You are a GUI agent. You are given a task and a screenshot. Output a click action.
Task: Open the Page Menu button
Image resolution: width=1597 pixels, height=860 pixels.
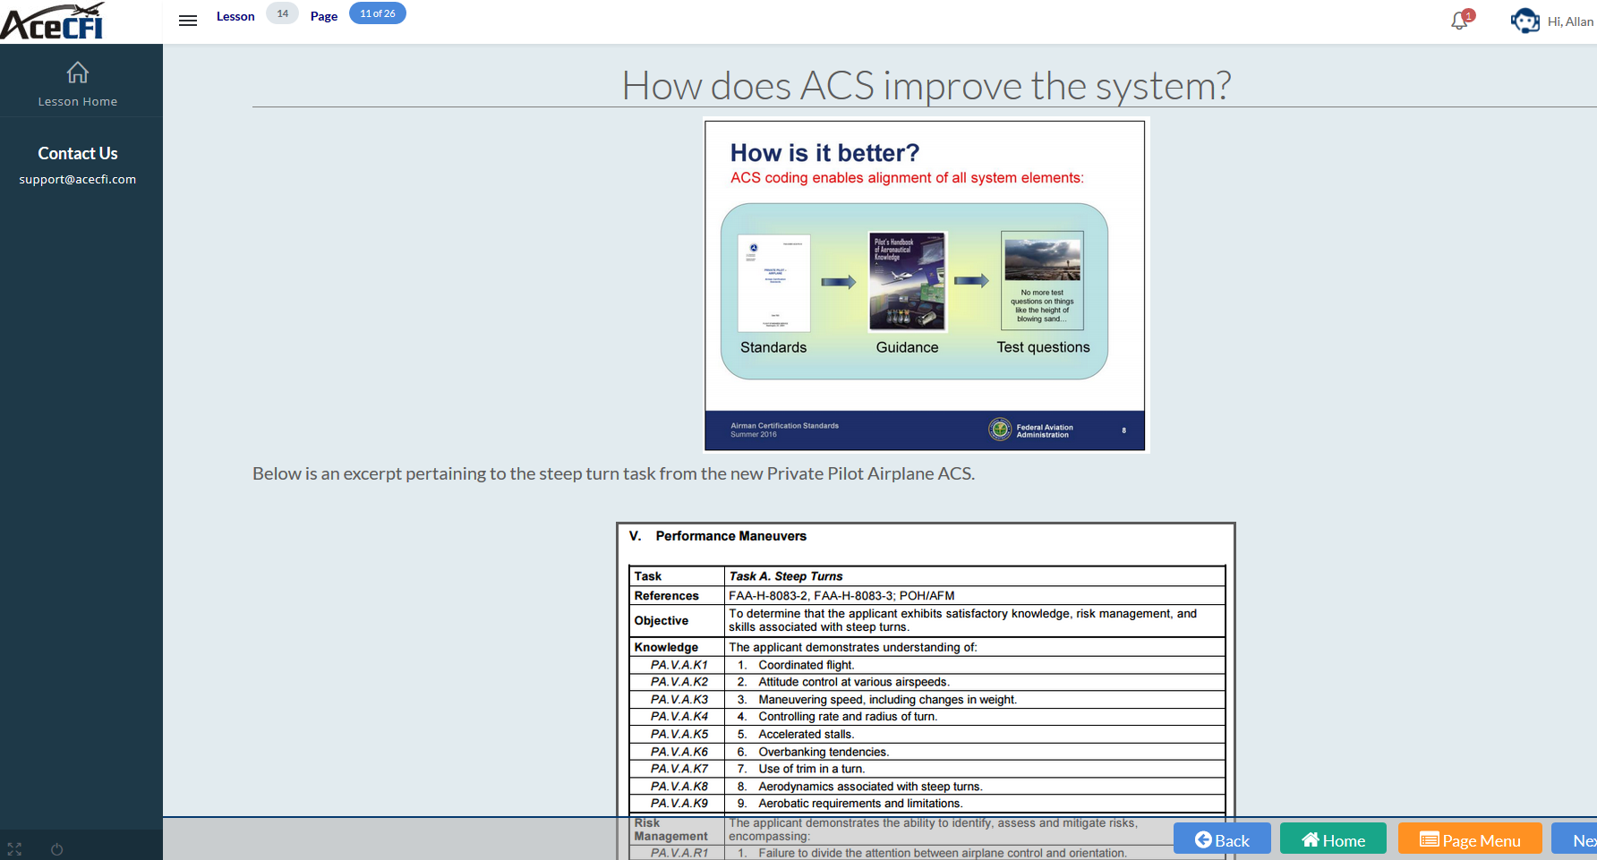[x=1470, y=839]
